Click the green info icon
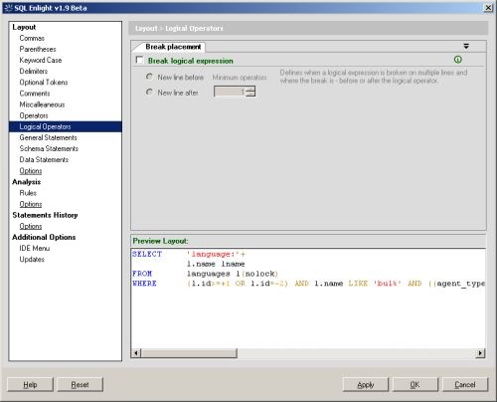This screenshot has height=402, width=497. pos(458,60)
